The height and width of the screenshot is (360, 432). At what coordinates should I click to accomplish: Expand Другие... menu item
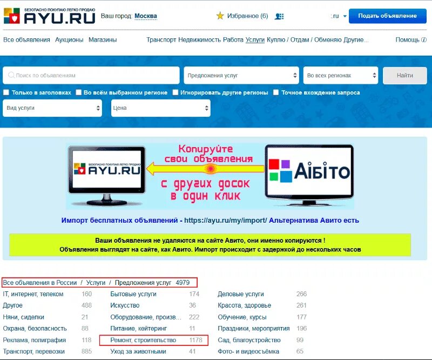[356, 39]
